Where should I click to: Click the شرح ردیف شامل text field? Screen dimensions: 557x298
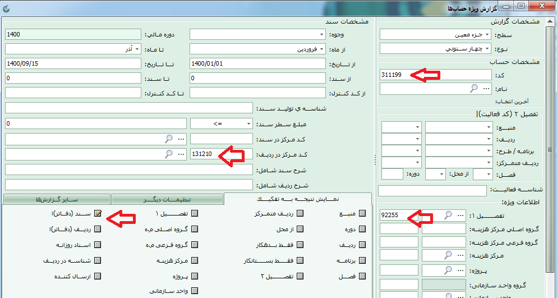coord(129,185)
